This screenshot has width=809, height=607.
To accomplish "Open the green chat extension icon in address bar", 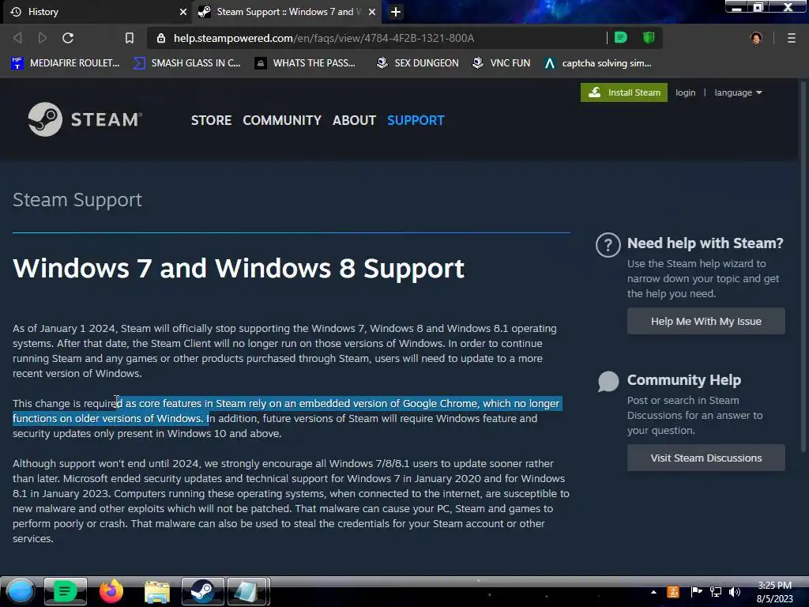I will tap(621, 38).
